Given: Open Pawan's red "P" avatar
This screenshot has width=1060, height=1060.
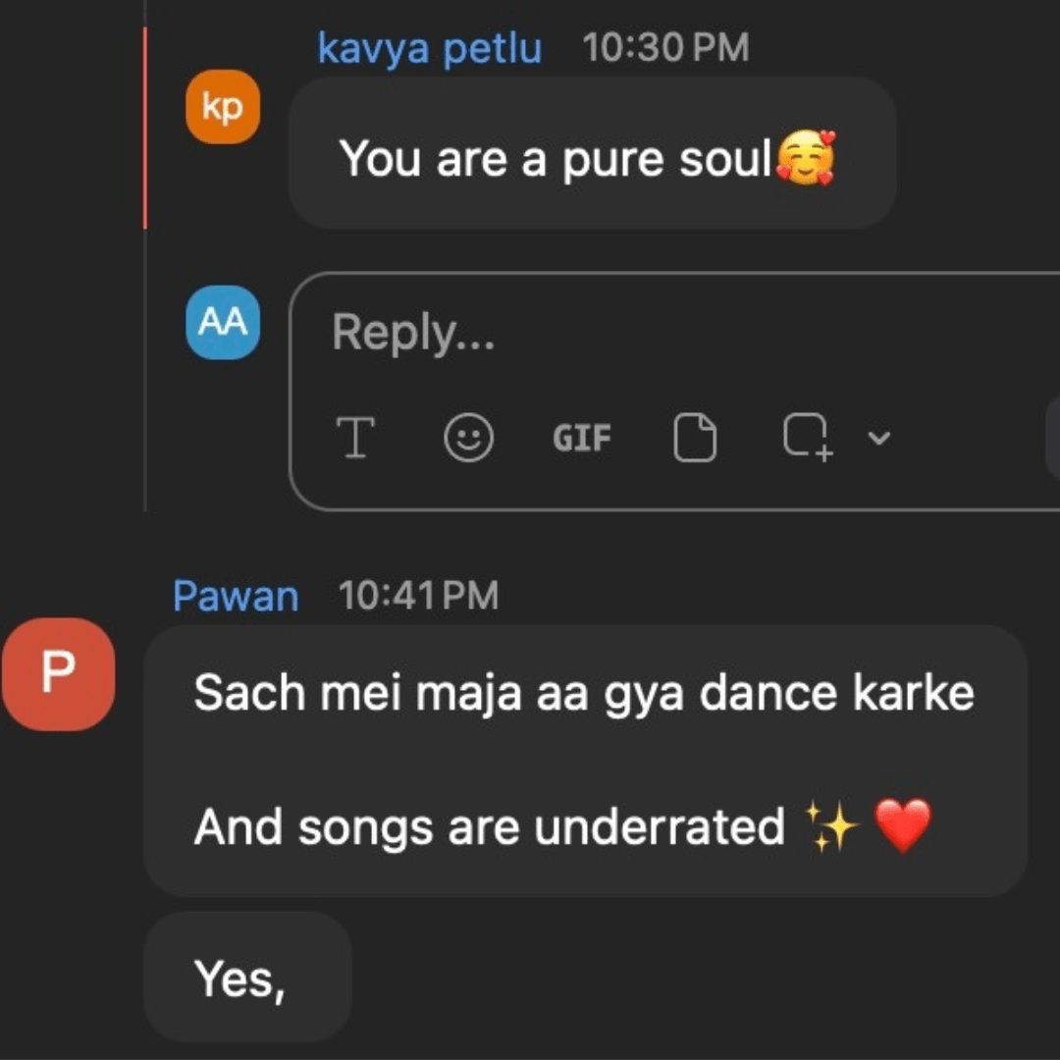Looking at the screenshot, I should tap(58, 674).
